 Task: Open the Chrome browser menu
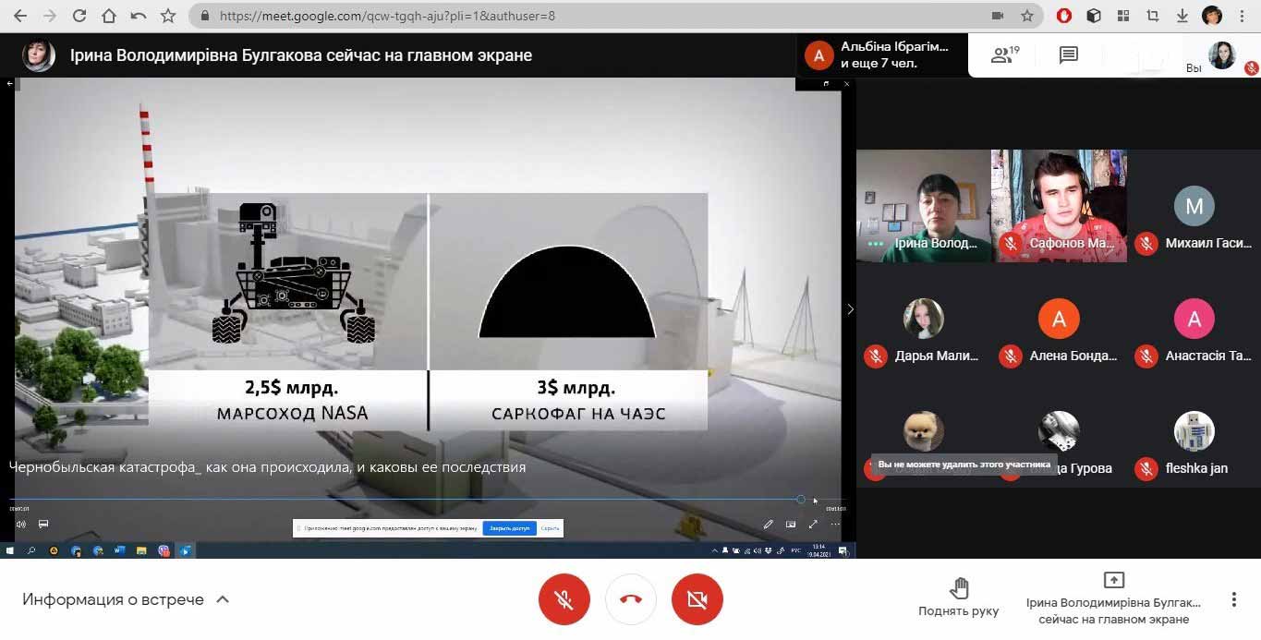(x=1243, y=16)
